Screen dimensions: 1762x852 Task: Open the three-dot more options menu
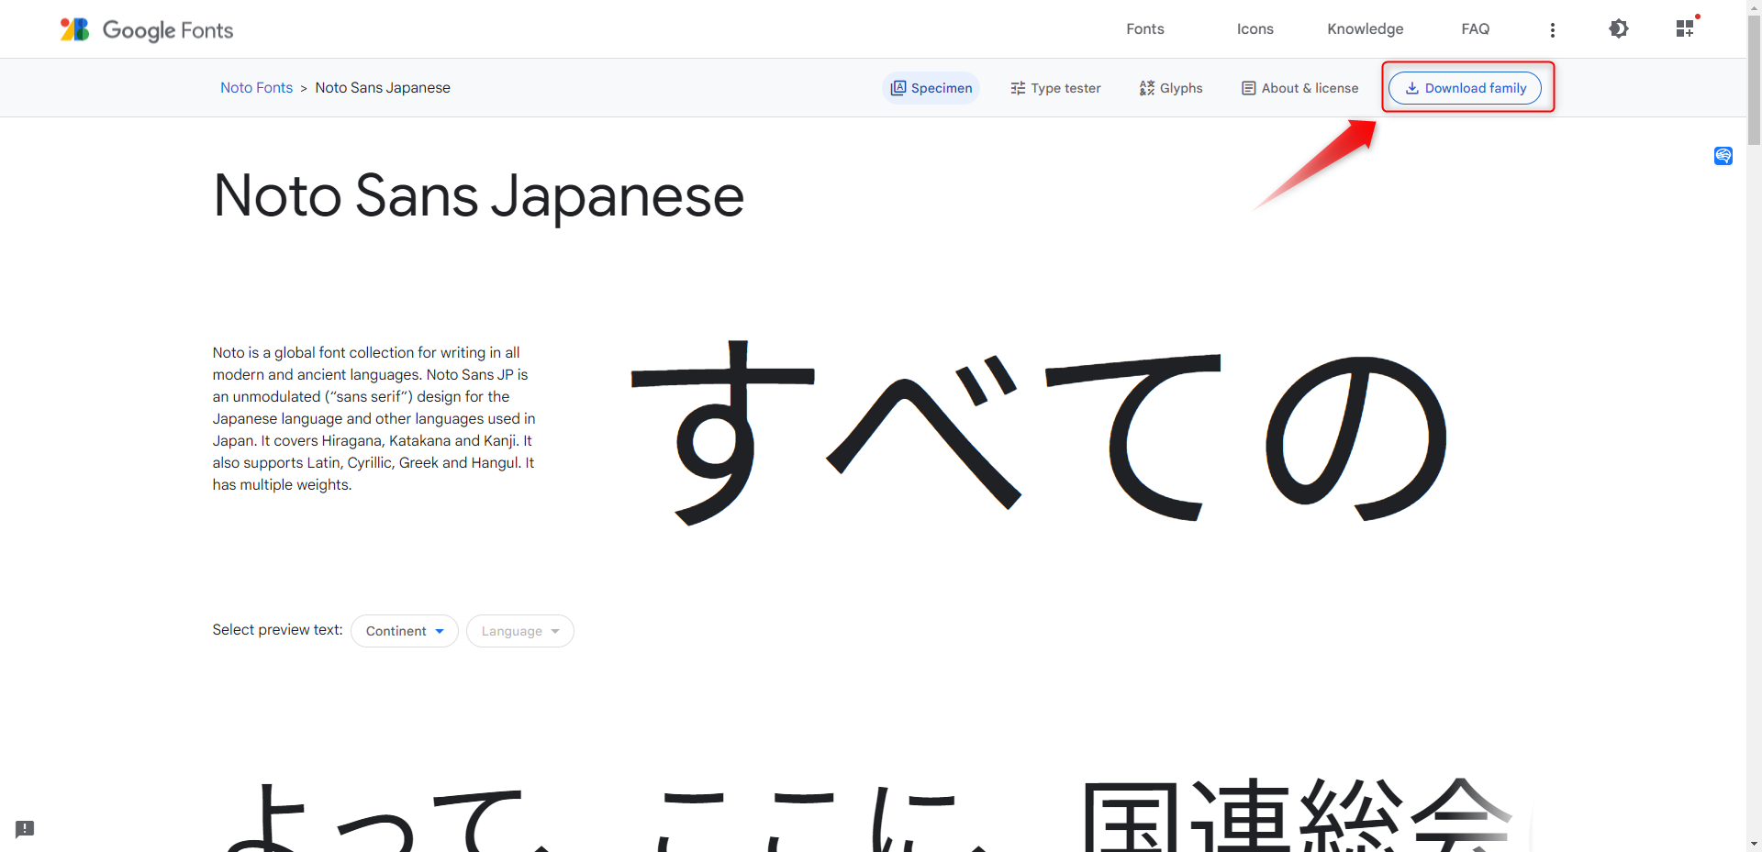(x=1552, y=30)
